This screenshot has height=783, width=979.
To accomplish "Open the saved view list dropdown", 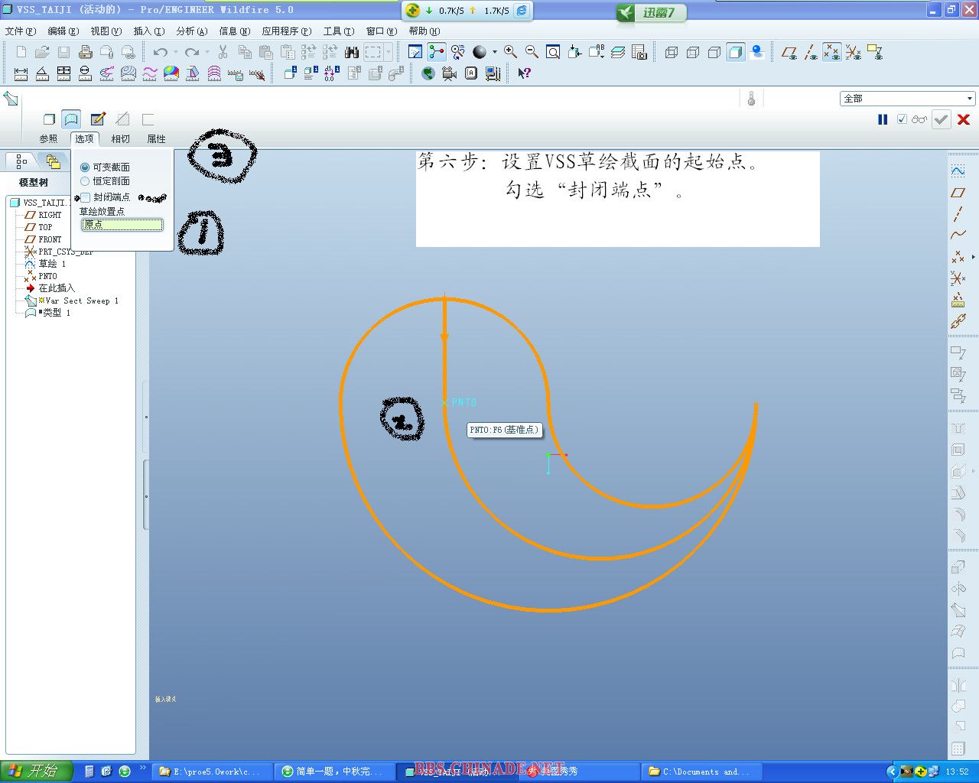I will (x=597, y=52).
